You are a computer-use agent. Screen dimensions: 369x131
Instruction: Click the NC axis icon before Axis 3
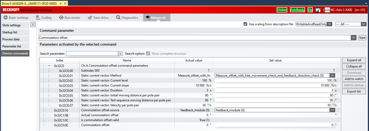coord(327,10)
